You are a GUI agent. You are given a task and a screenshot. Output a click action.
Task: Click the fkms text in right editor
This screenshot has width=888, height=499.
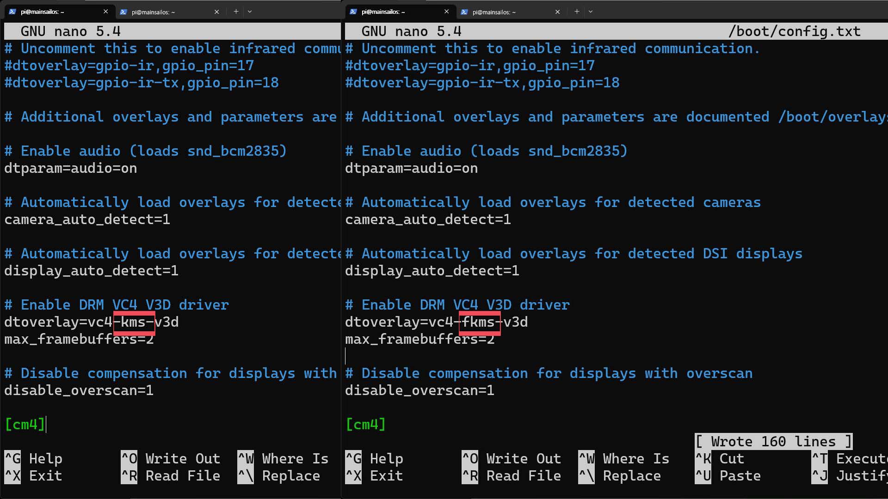(479, 322)
